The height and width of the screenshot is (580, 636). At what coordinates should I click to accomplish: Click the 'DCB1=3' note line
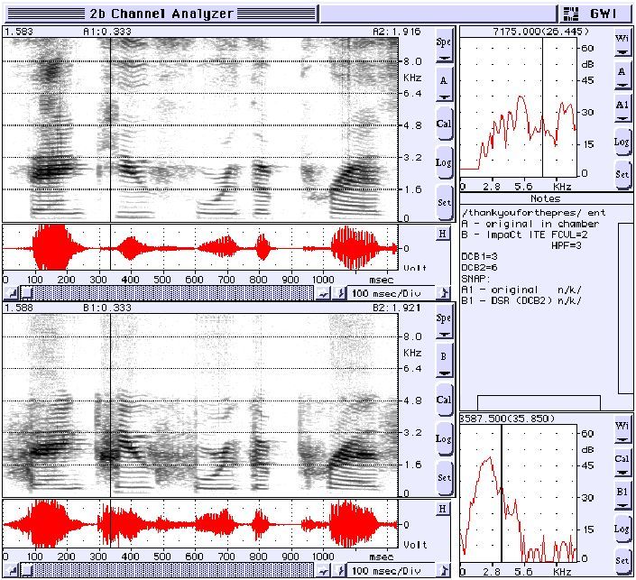coord(479,256)
